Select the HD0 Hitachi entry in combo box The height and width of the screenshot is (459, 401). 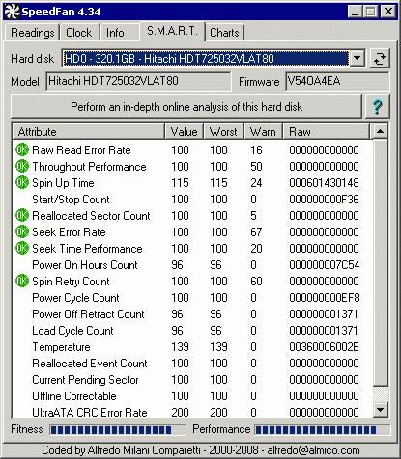(x=206, y=59)
